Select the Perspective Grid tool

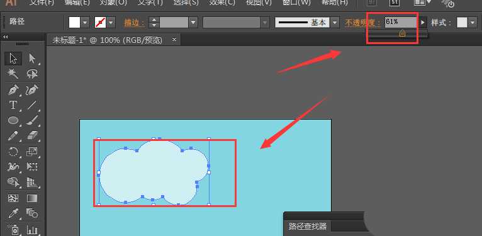(32, 182)
